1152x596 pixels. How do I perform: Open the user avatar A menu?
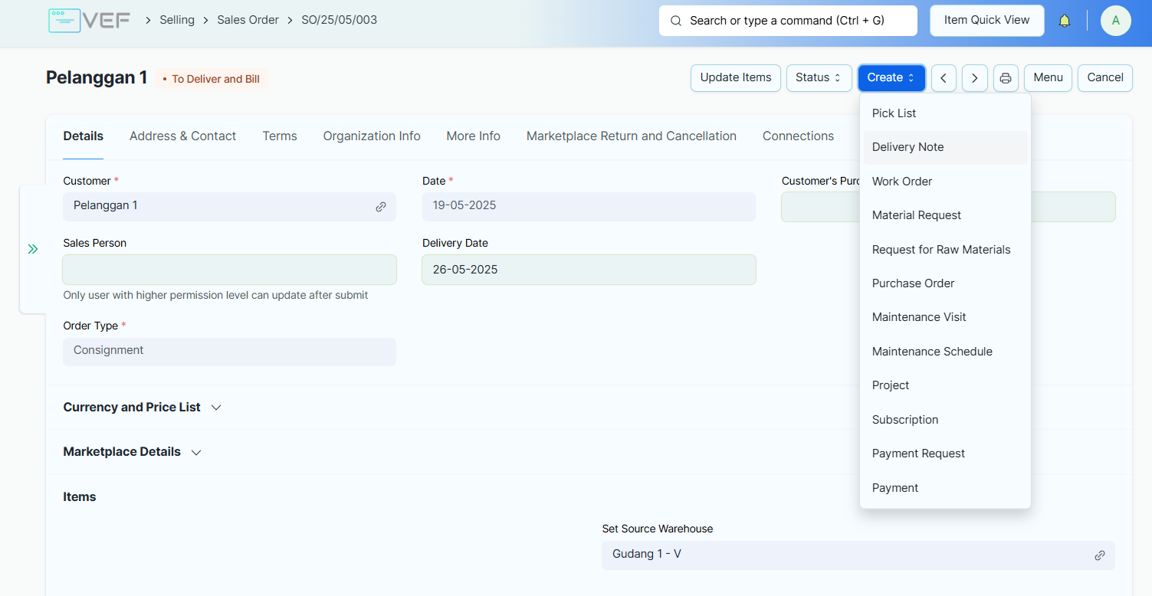(1115, 21)
